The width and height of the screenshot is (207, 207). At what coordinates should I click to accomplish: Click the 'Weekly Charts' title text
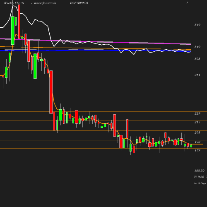14,3
